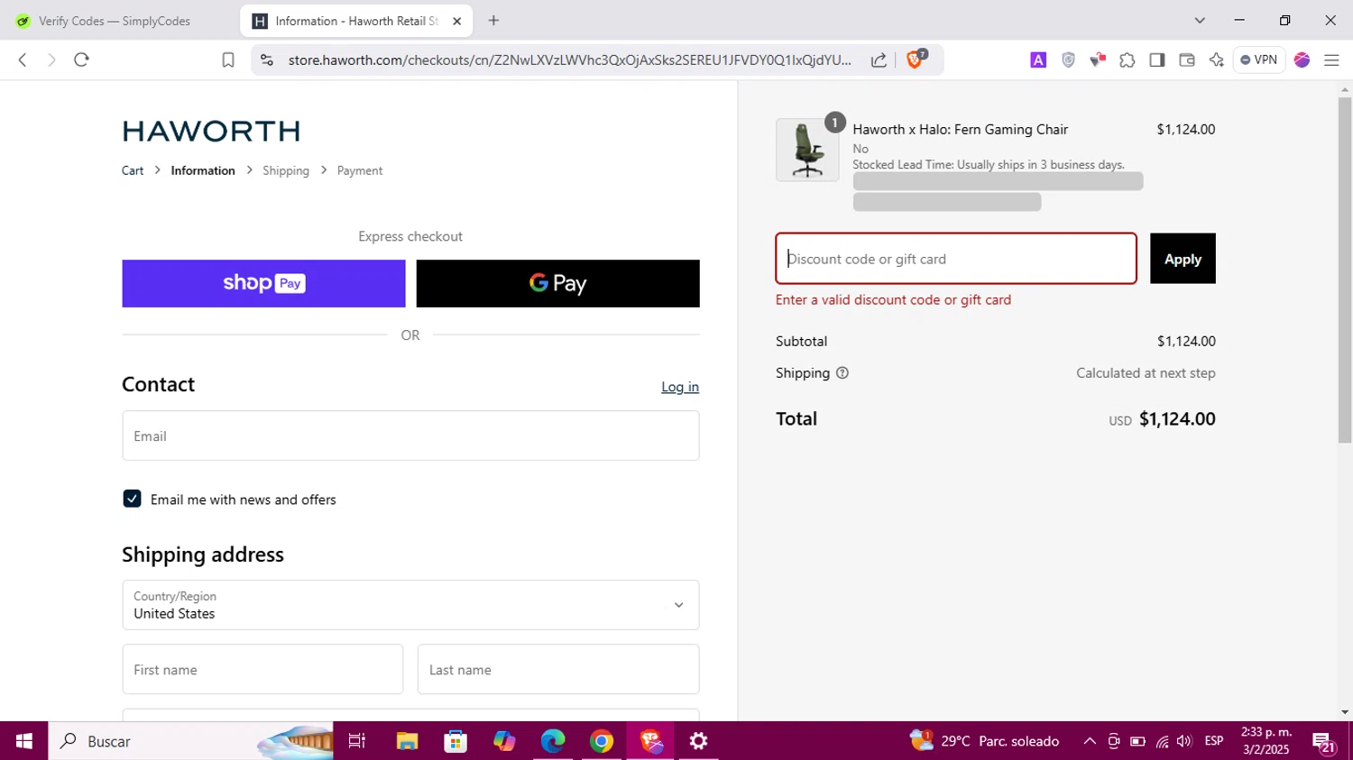
Task: Click the Log in link
Action: (x=680, y=387)
